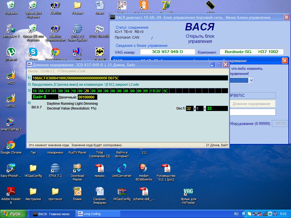Click Daytime Running Light Dimming text
The height and width of the screenshot is (218, 291).
72,103
